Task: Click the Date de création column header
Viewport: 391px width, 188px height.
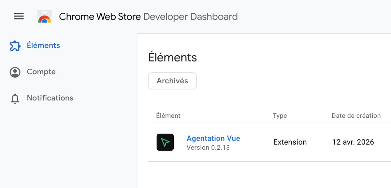Action: 356,115
